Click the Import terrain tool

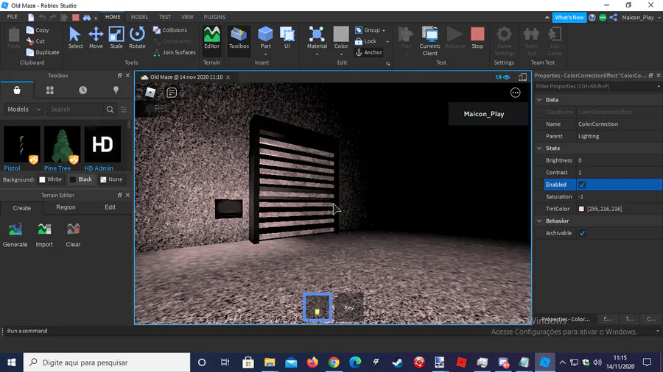[x=44, y=235]
